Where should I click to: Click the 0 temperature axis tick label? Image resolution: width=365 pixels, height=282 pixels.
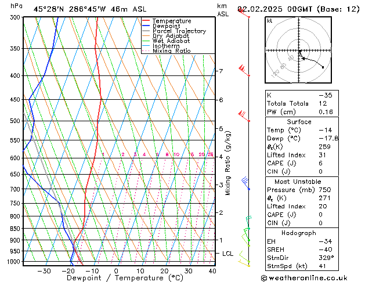(116, 272)
